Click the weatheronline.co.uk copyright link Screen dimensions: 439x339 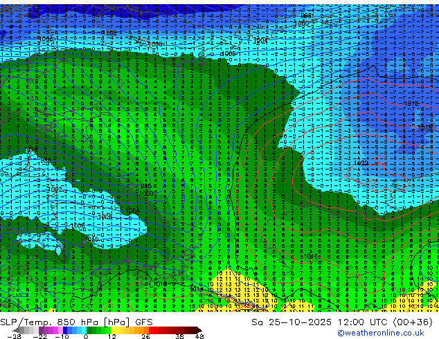(381, 333)
